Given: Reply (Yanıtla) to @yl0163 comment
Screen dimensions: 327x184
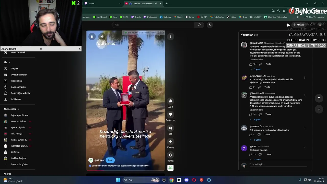Looking at the screenshot, I should (x=268, y=155).
